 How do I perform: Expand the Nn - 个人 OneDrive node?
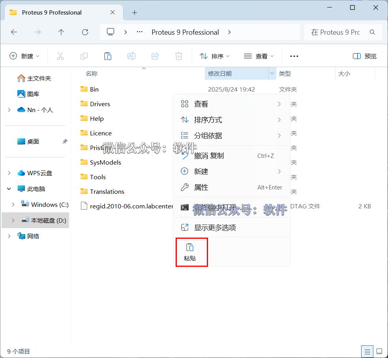[x=9, y=110]
